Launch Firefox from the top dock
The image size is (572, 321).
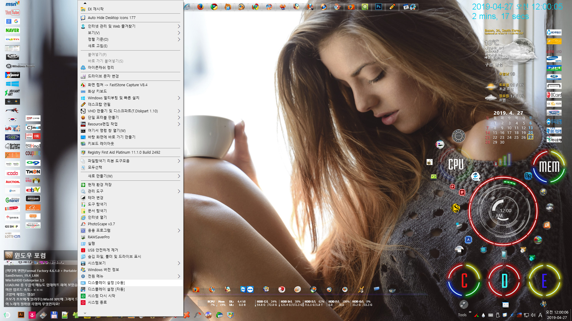(x=200, y=7)
